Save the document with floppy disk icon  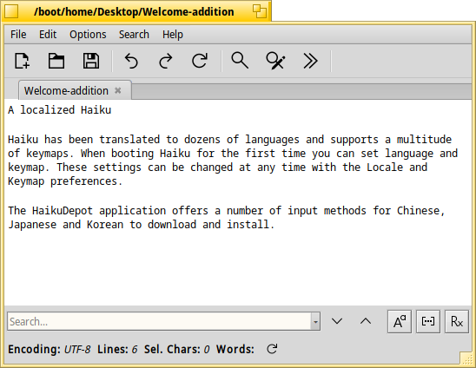[90, 61]
